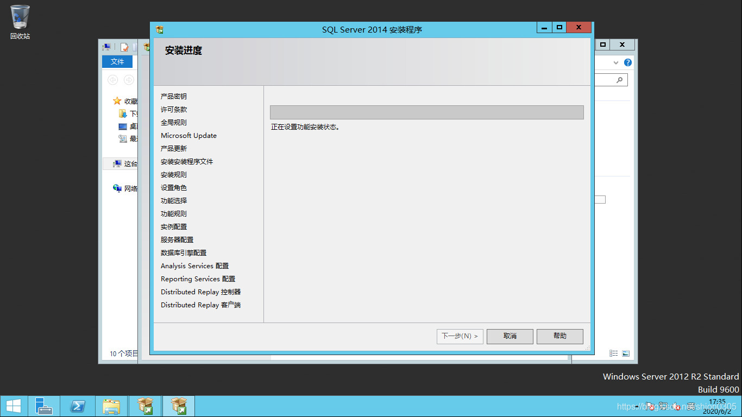This screenshot has width=742, height=417.
Task: Click the status text under progress bar
Action: [305, 127]
